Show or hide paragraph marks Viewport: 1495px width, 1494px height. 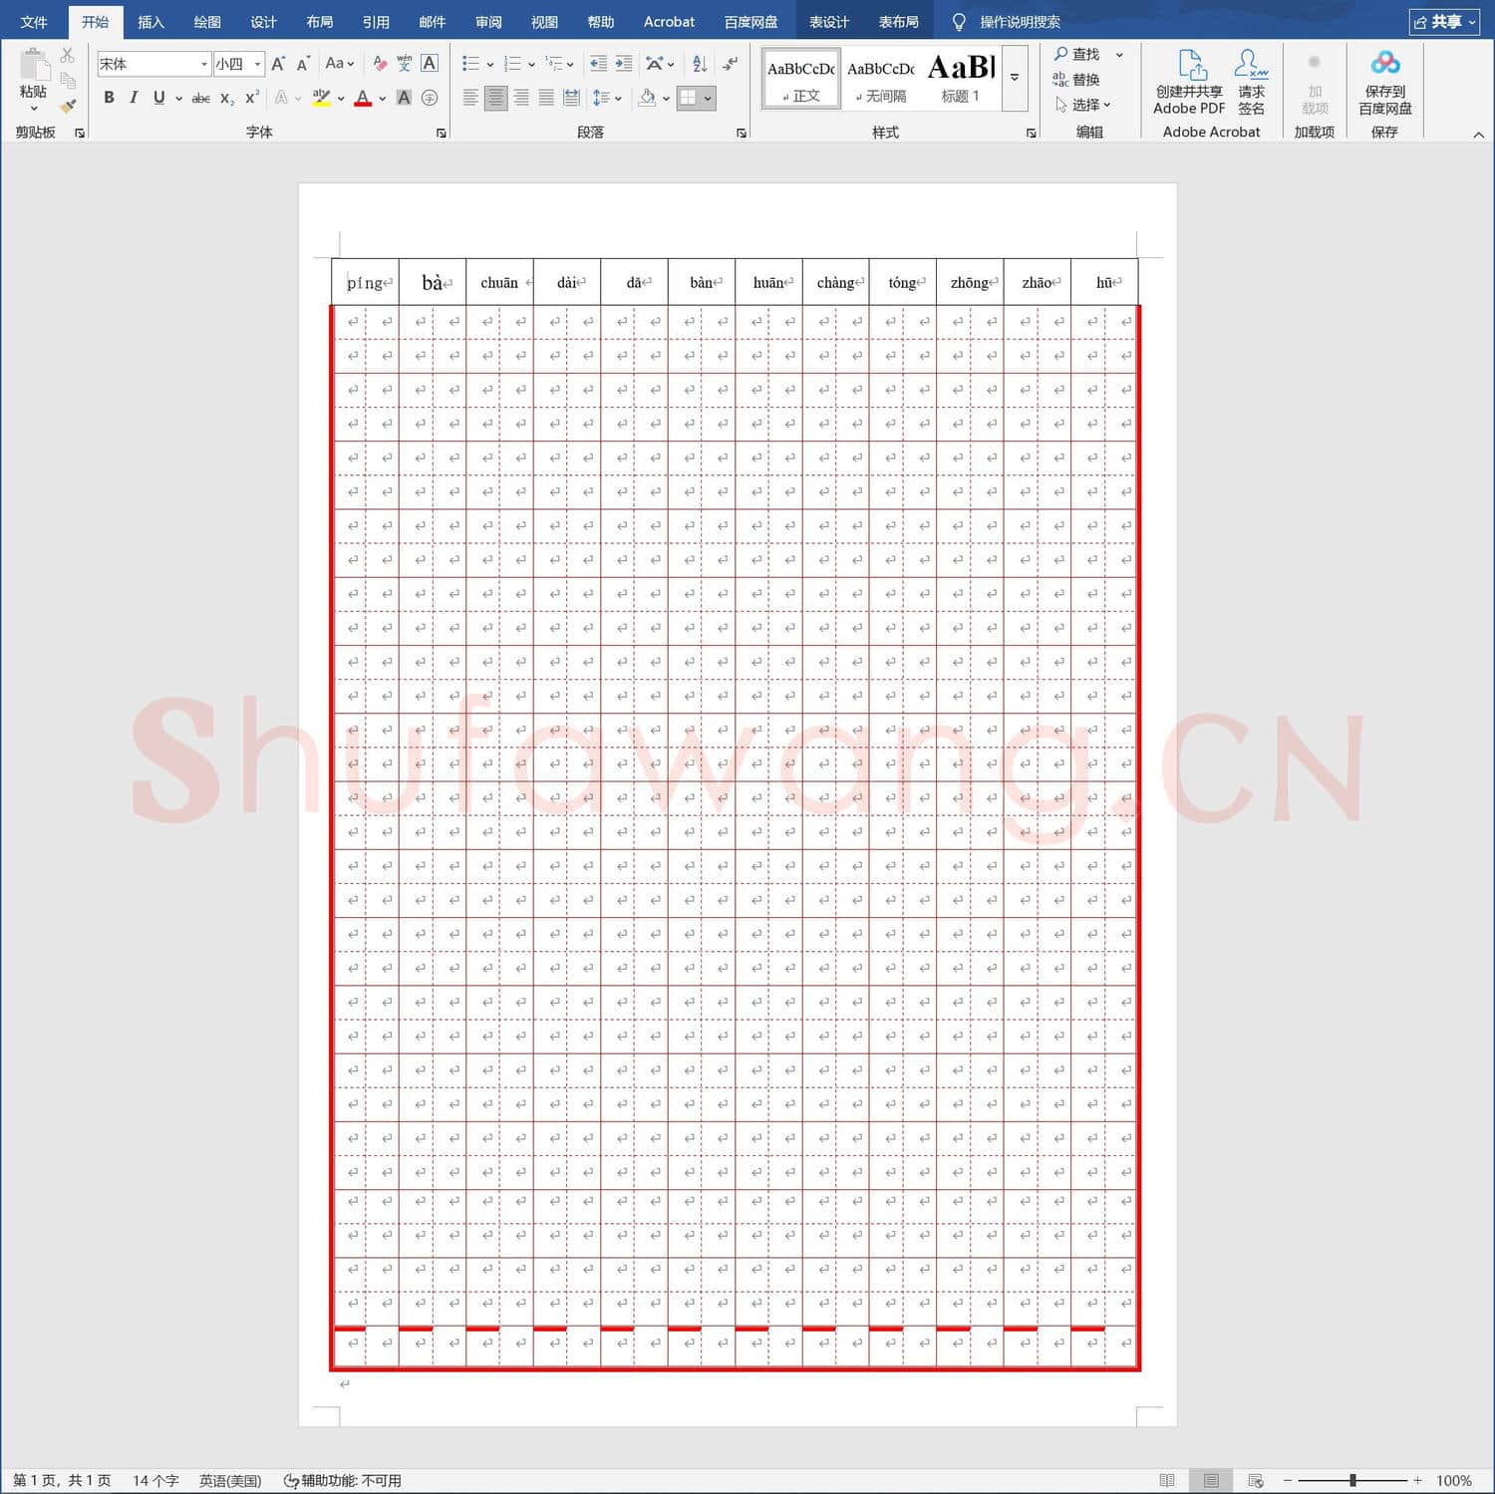pyautogui.click(x=731, y=64)
